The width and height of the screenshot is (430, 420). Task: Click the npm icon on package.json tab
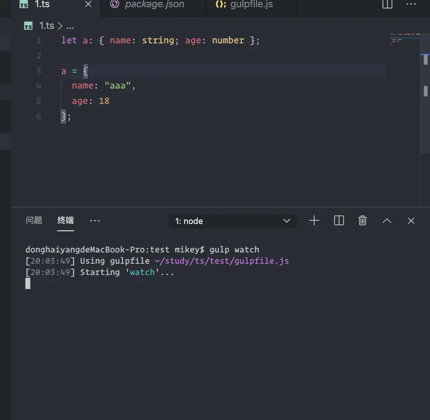(115, 4)
